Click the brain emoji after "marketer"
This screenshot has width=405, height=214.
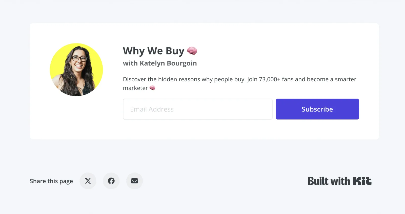tap(152, 88)
